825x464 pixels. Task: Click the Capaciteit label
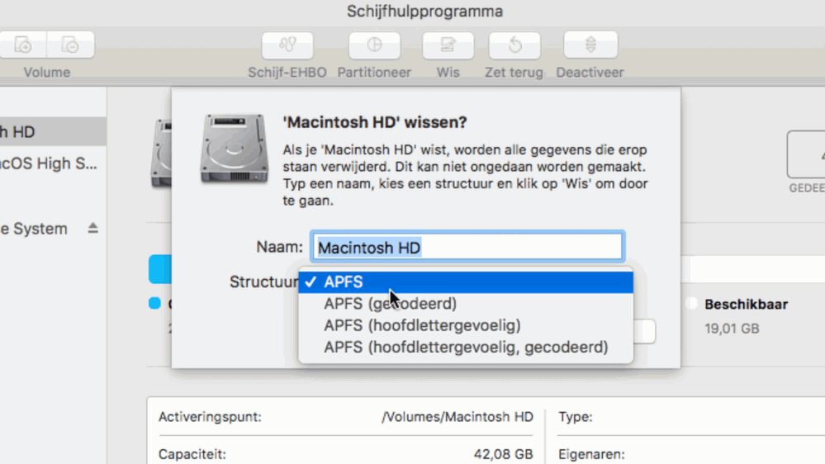pos(192,454)
